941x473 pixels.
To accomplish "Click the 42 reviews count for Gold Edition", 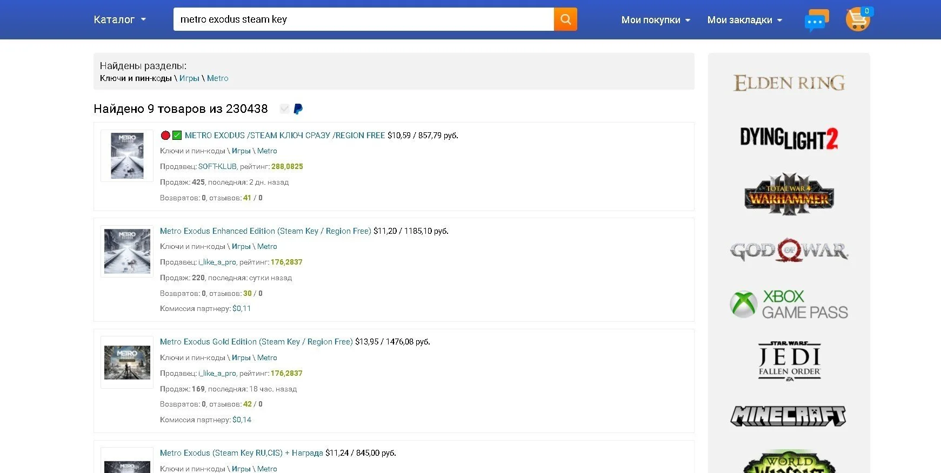I will (x=248, y=404).
